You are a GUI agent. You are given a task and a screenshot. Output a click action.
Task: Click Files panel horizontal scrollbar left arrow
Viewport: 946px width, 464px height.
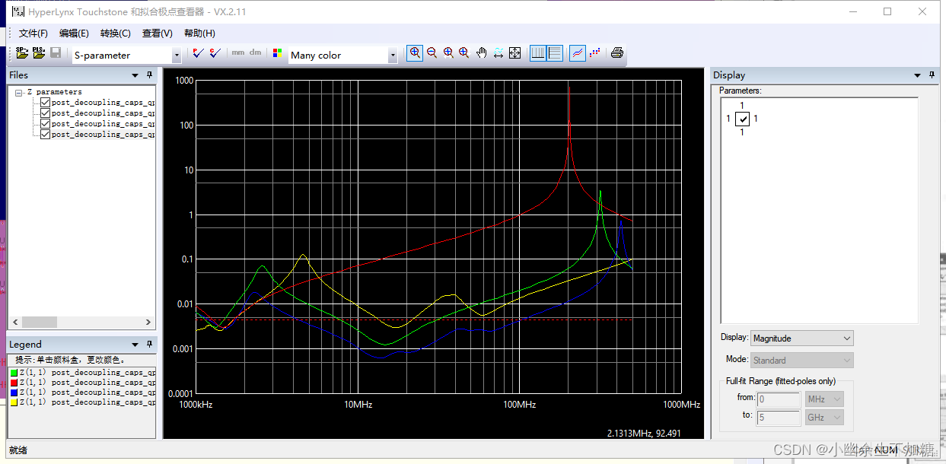click(14, 322)
